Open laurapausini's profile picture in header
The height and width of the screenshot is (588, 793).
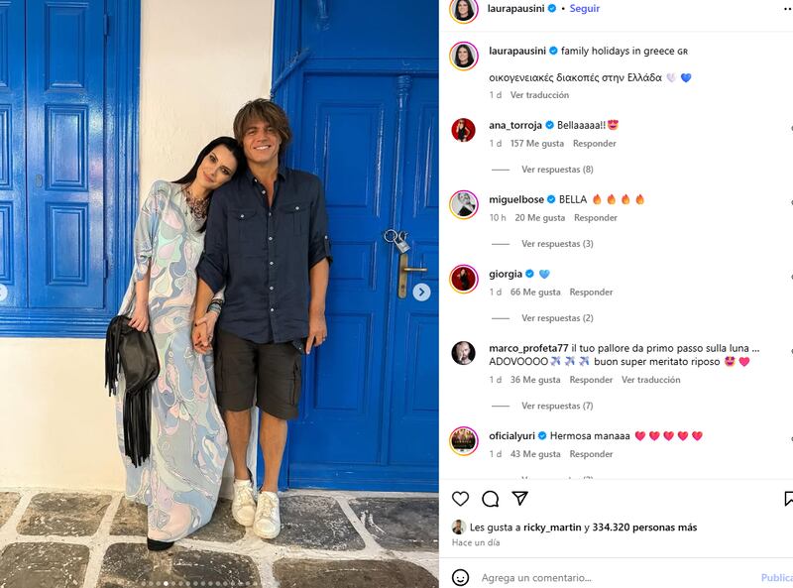(x=463, y=10)
